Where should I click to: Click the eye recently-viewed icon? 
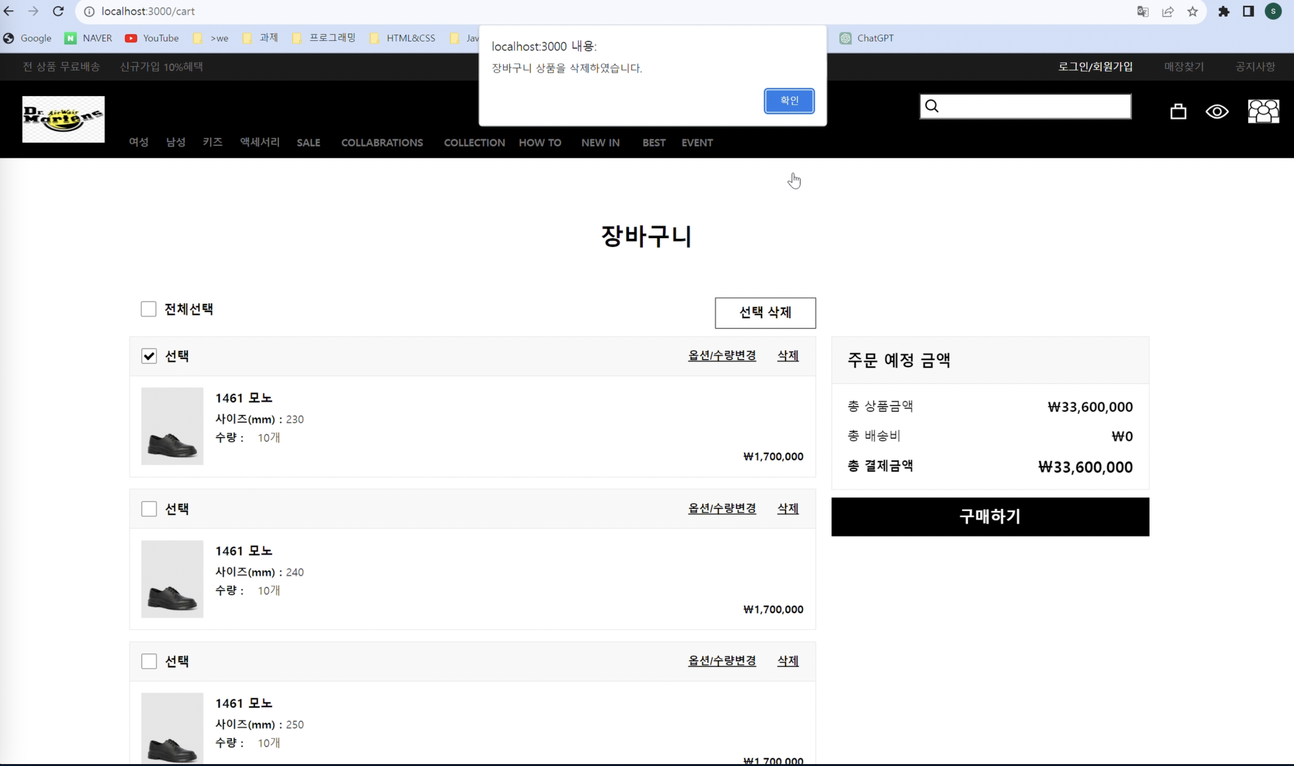click(x=1216, y=111)
